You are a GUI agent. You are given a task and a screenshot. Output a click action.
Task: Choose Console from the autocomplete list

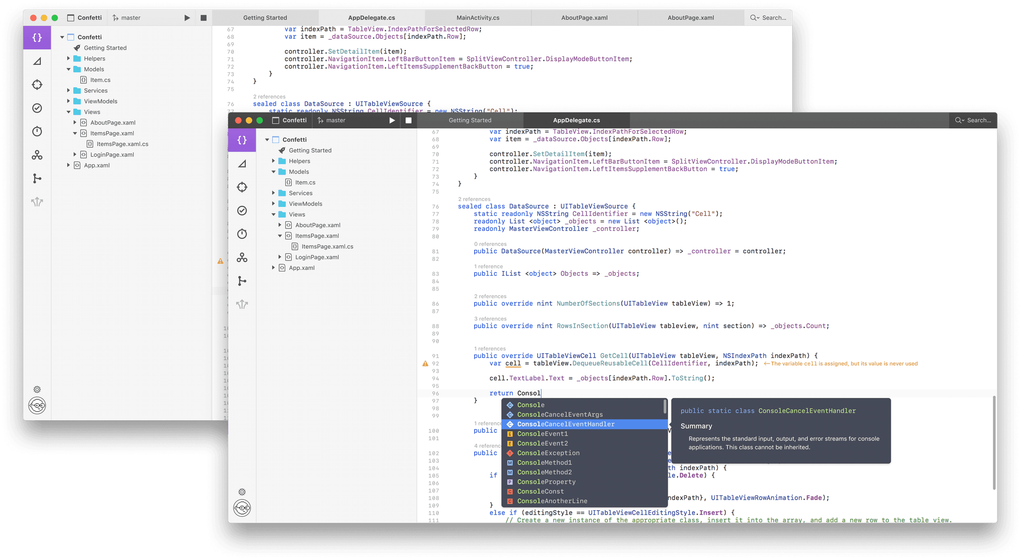click(x=584, y=405)
